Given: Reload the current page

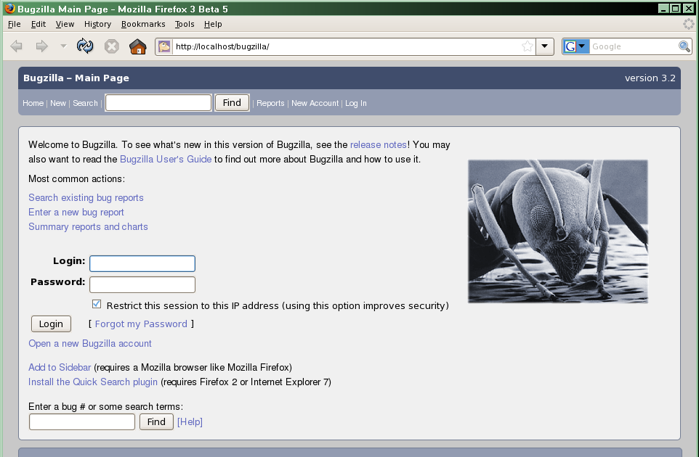Looking at the screenshot, I should [85, 46].
